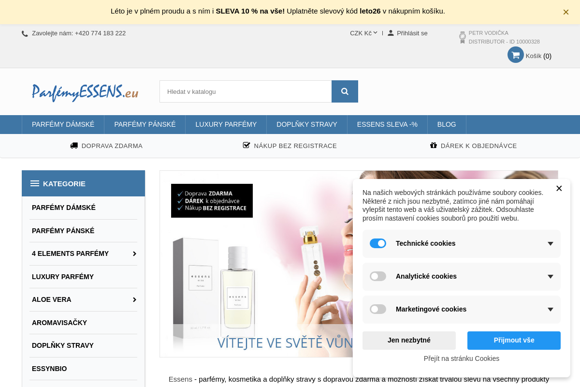Open the Blog menu item
The image size is (580, 387).
pos(447,124)
